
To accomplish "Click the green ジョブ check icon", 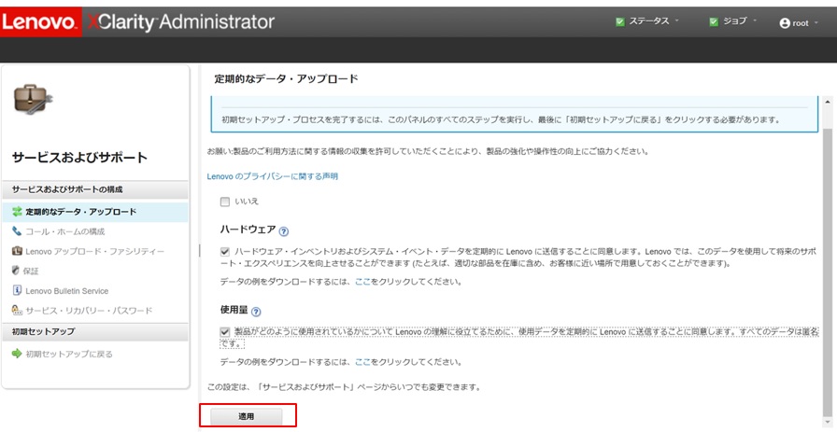I will 714,21.
